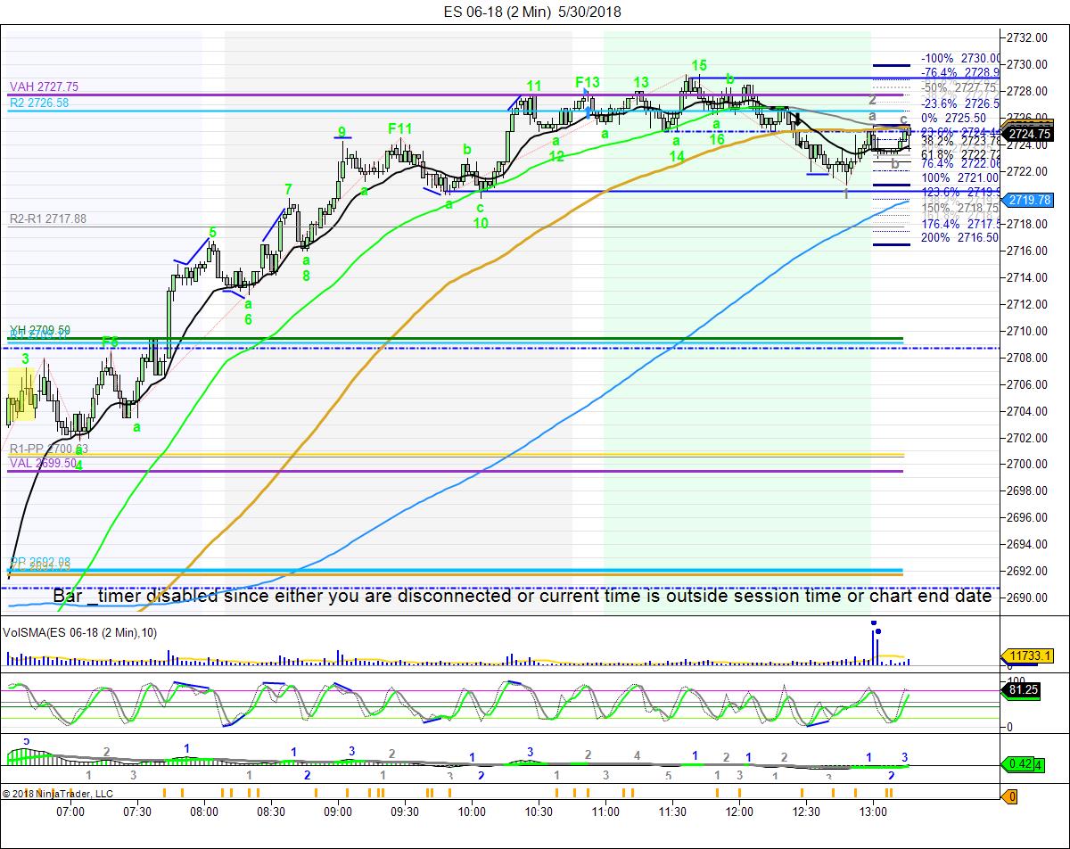Click green wave label 6
The image size is (1070, 849).
point(249,318)
